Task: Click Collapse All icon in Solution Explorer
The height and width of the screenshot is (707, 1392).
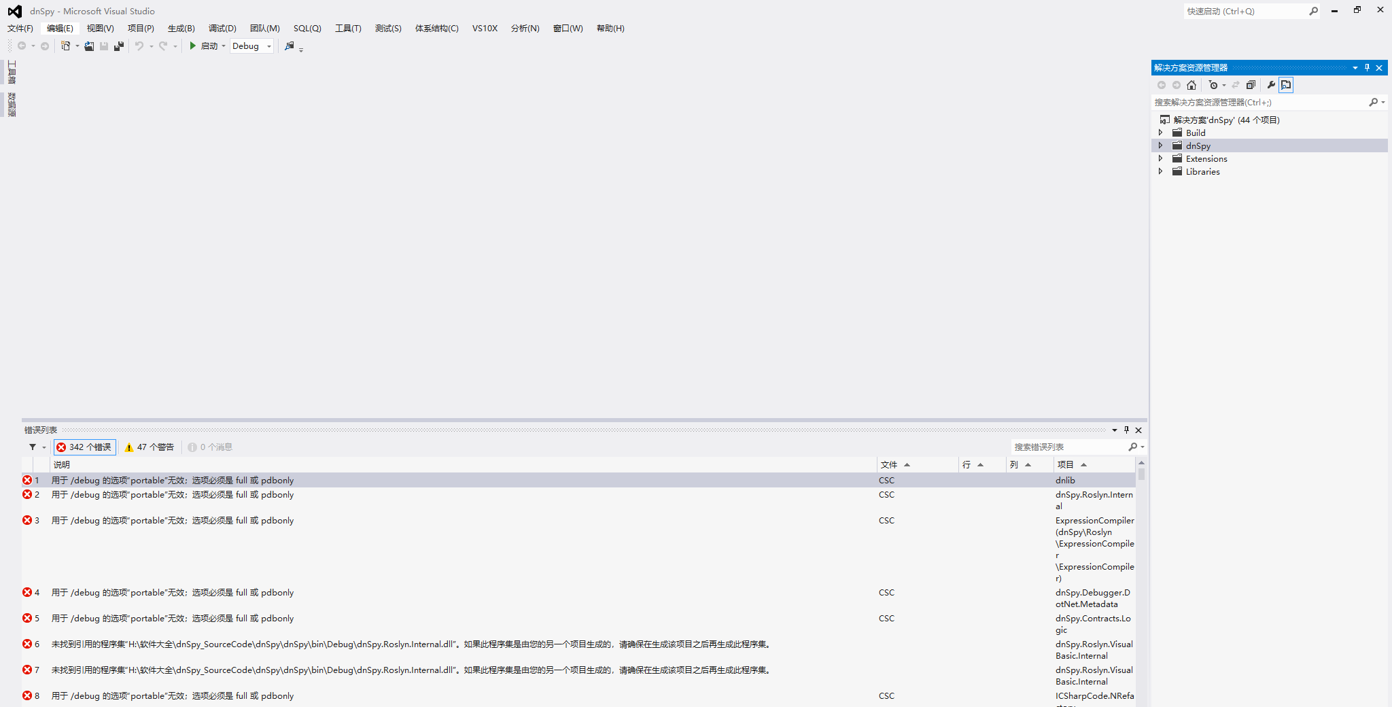Action: (1251, 85)
